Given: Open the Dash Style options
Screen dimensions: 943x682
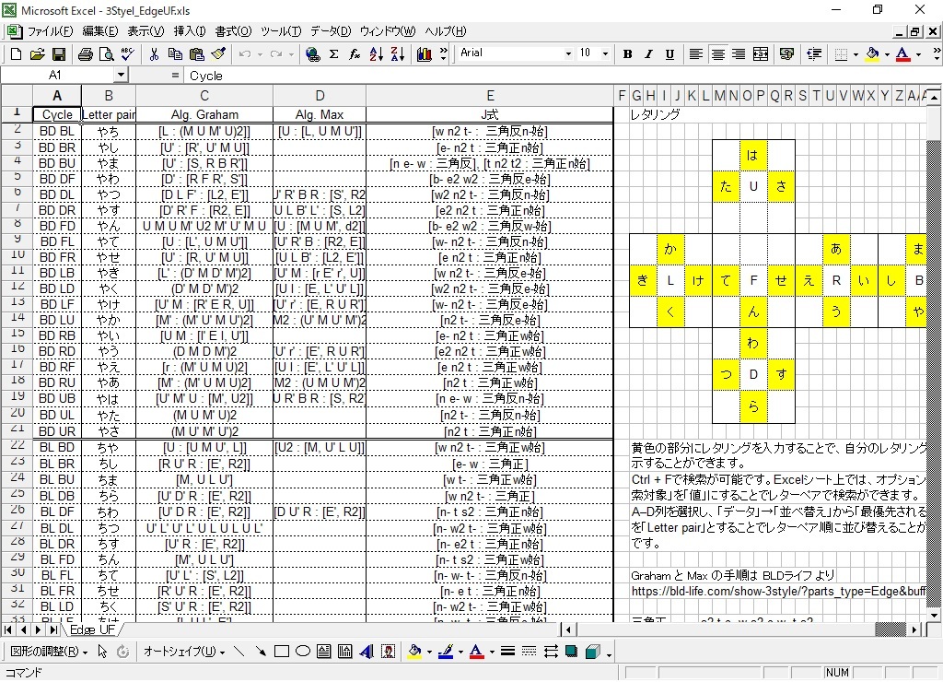Looking at the screenshot, I should click(x=530, y=652).
